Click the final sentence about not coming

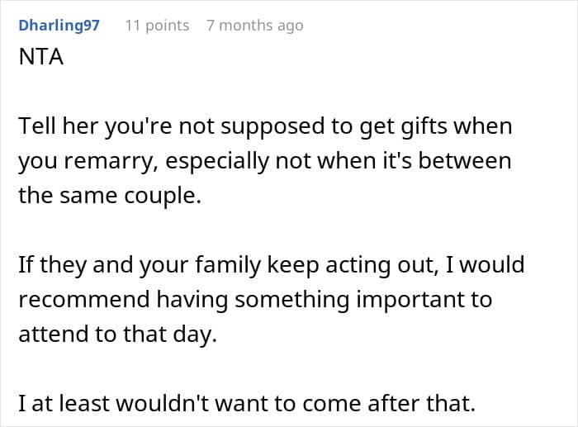point(247,403)
